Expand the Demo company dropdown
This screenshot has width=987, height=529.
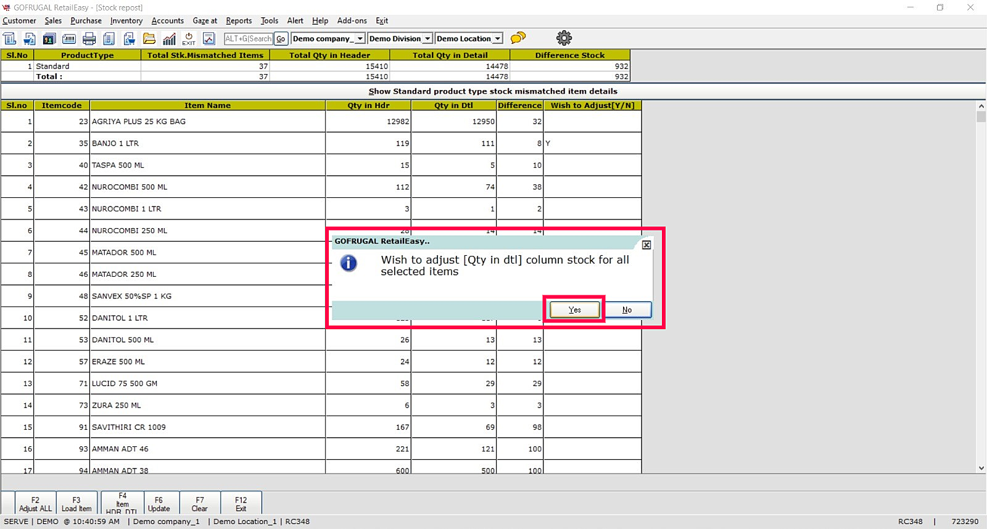(x=360, y=39)
